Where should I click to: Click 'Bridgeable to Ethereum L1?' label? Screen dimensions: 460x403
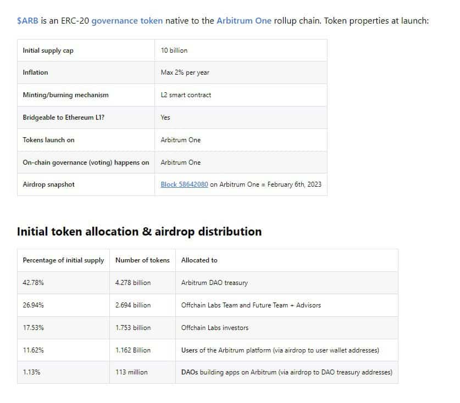(x=63, y=117)
